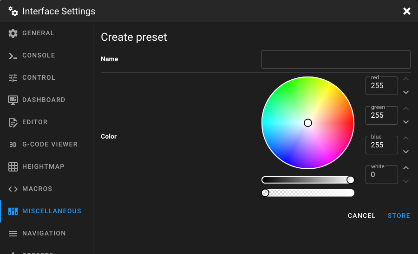Click the color wheel center handle
This screenshot has width=418, height=254.
307,123
